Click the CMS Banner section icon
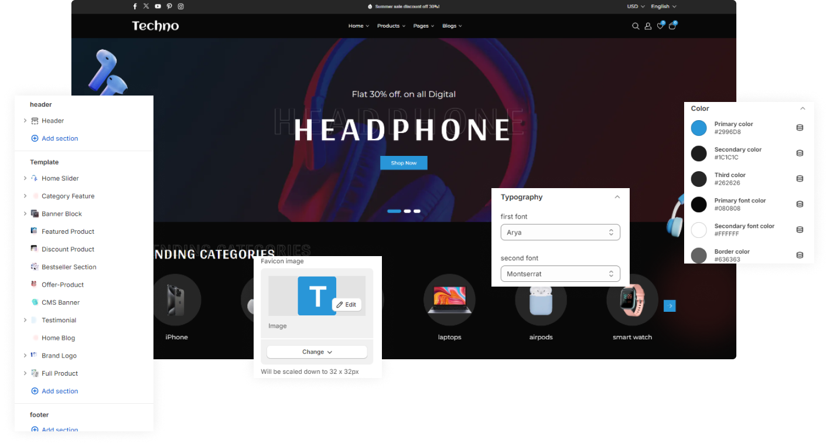Image resolution: width=830 pixels, height=446 pixels. click(35, 302)
